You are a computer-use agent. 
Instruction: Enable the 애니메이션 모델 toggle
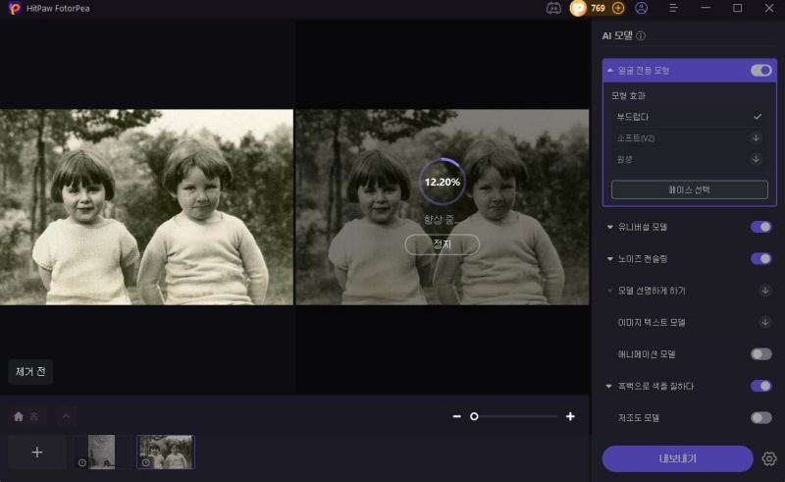760,353
